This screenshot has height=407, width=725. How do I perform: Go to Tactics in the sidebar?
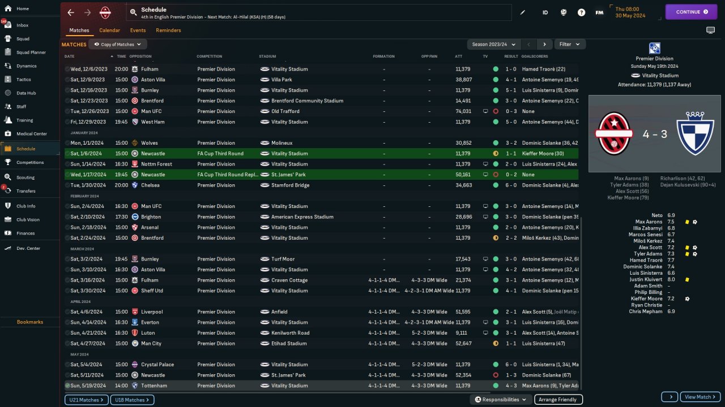[x=29, y=79]
